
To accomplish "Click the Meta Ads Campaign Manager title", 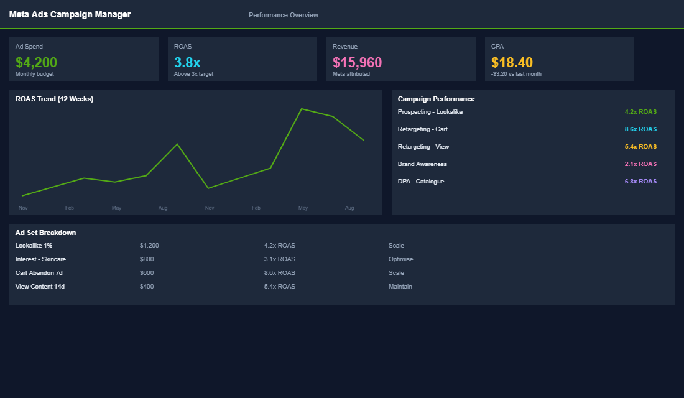I will [70, 14].
